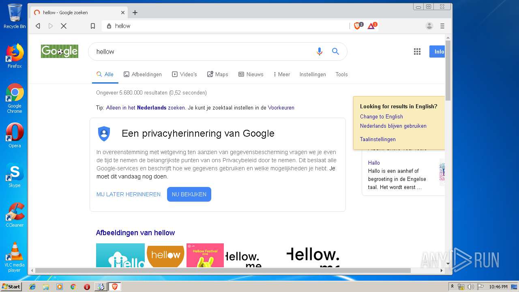Open the Hellow Festival pink thumbnail
The height and width of the screenshot is (292, 519).
[x=205, y=255]
